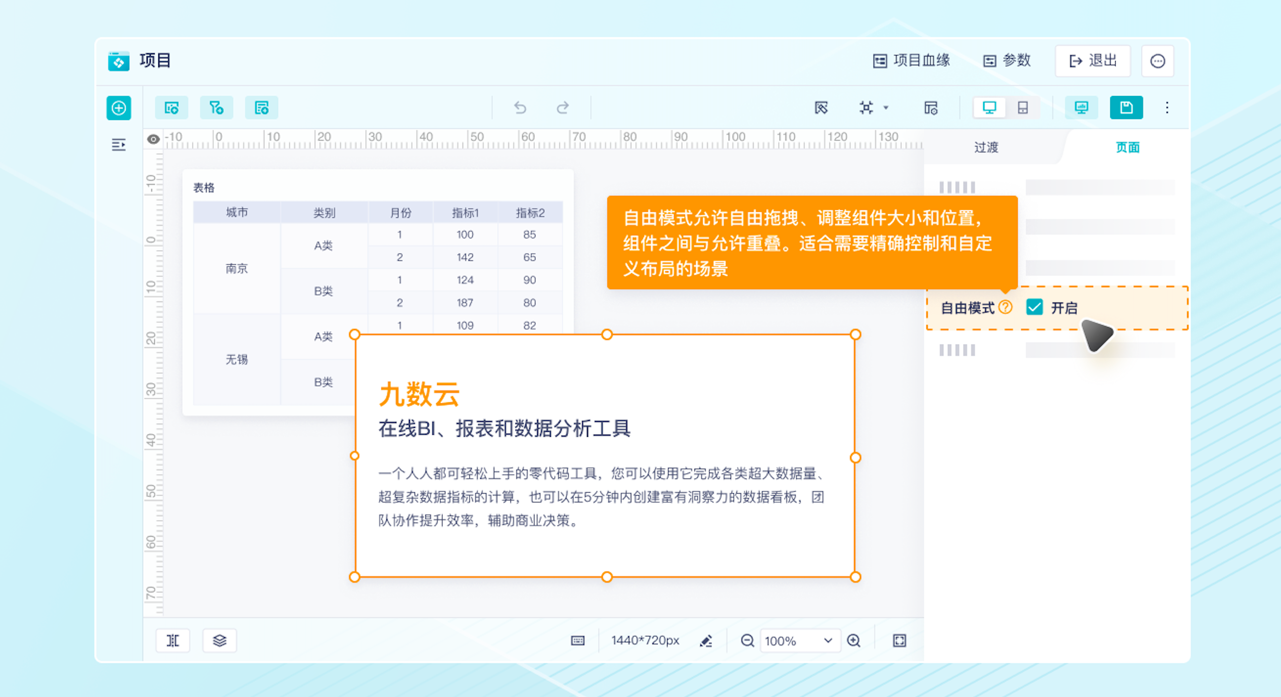Open 项目血缘 from the top bar

tap(912, 61)
